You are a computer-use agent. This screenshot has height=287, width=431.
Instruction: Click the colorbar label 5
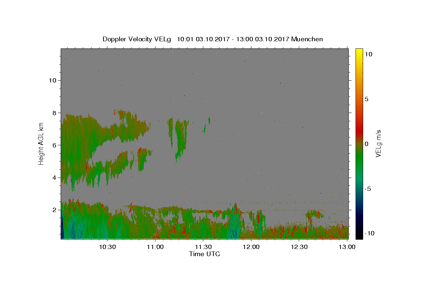click(366, 99)
